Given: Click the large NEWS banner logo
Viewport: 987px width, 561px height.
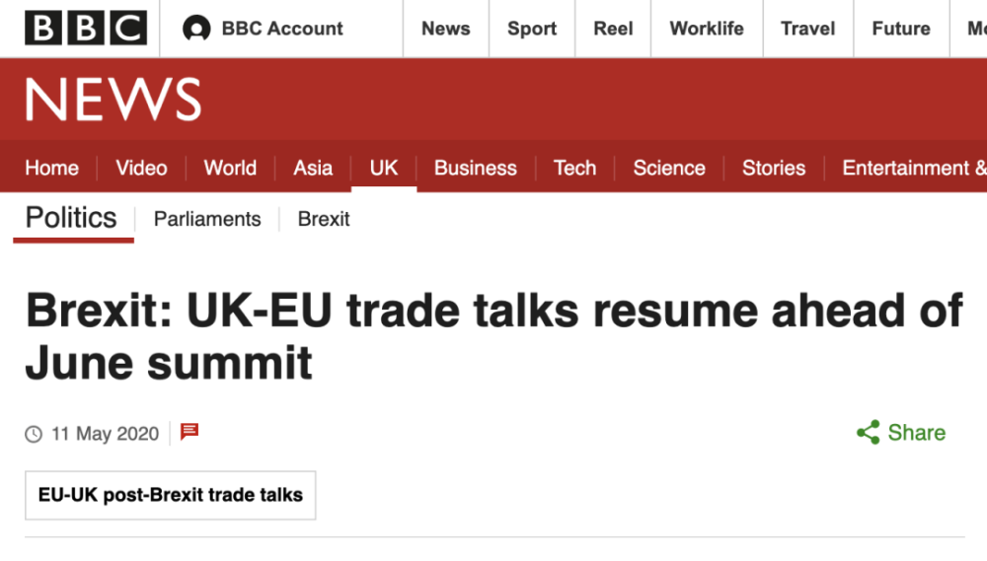Looking at the screenshot, I should pos(113,100).
